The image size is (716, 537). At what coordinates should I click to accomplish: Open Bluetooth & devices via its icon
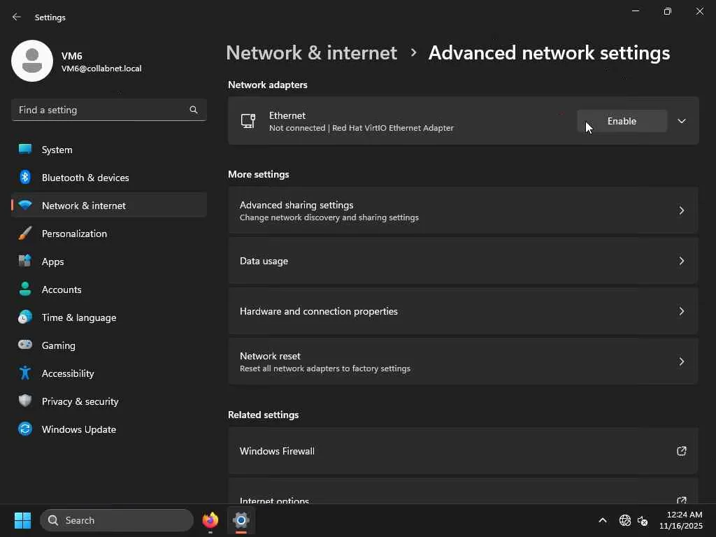[25, 178]
